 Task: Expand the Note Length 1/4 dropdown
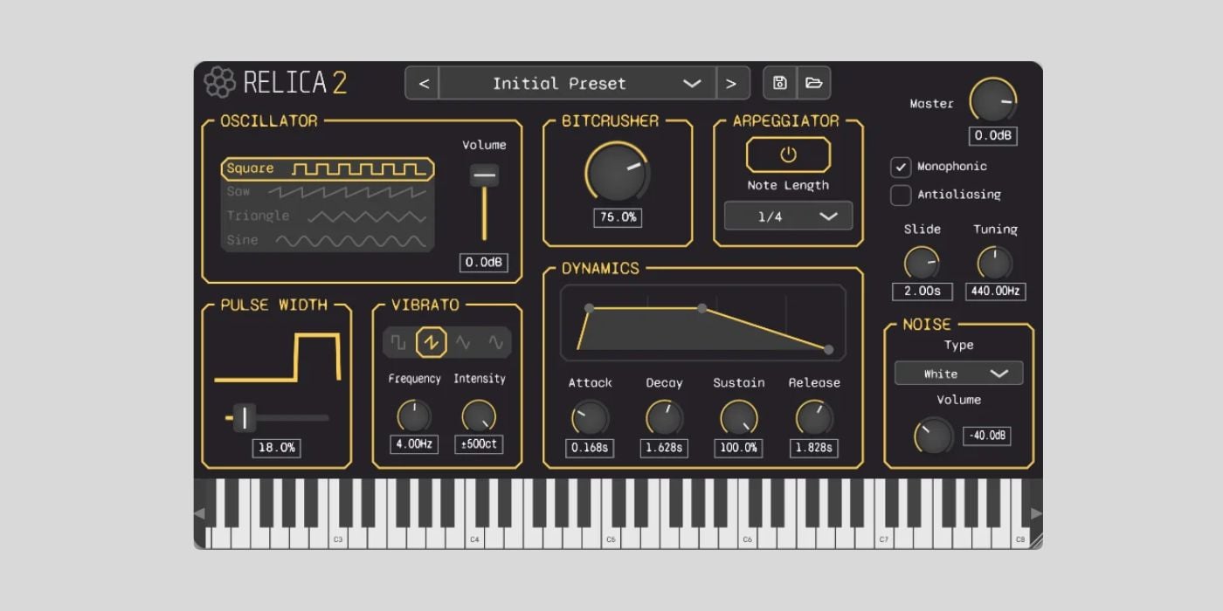[788, 216]
